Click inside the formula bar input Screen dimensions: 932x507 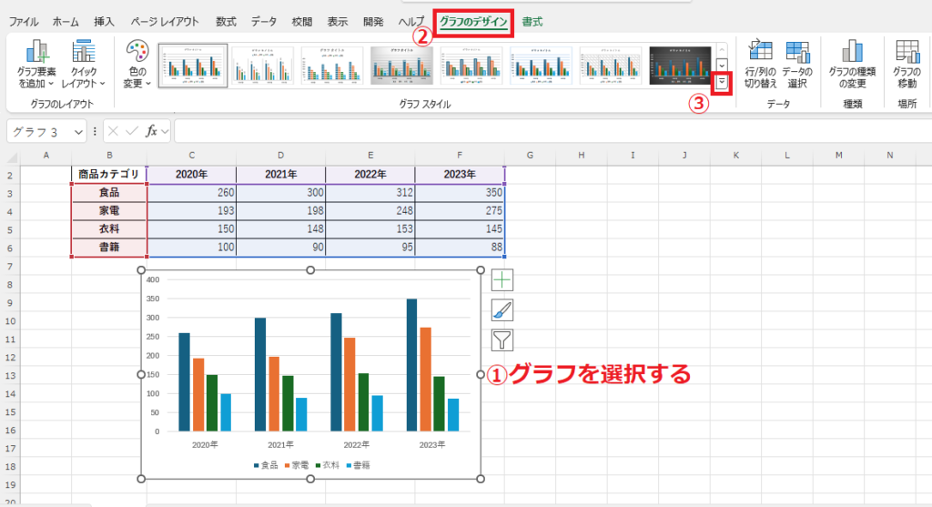[x=552, y=131]
